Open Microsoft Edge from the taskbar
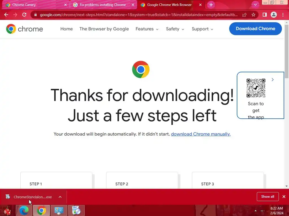The image size is (289, 216). (24, 210)
